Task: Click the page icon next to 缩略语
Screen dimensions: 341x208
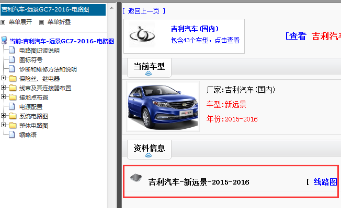Action: click(12, 134)
